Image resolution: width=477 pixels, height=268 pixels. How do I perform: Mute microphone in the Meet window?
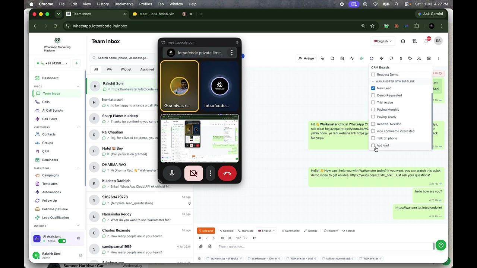pos(172,173)
